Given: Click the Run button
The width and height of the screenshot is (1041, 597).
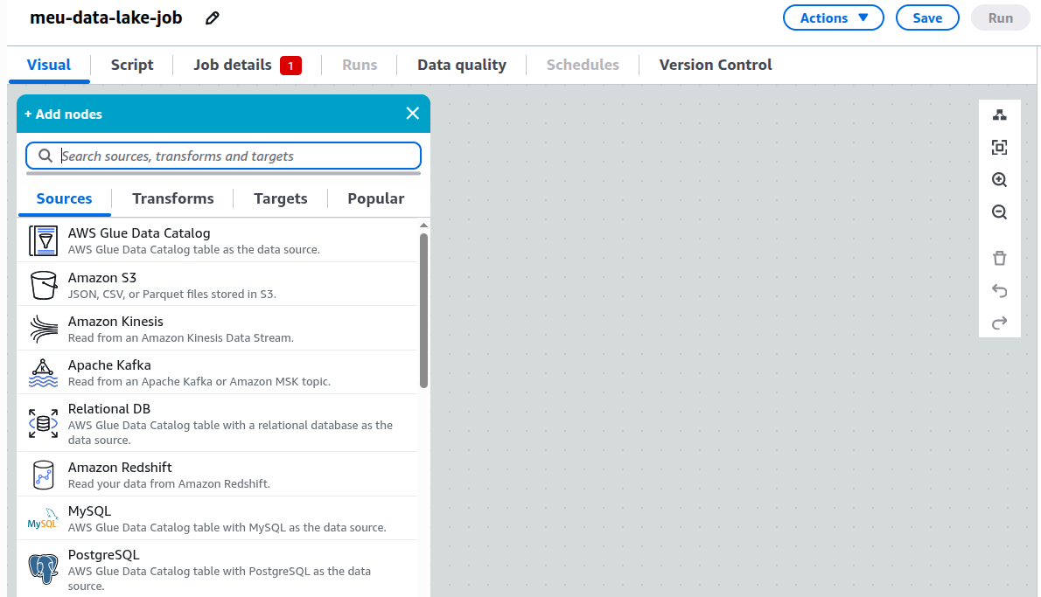Looking at the screenshot, I should (1000, 17).
